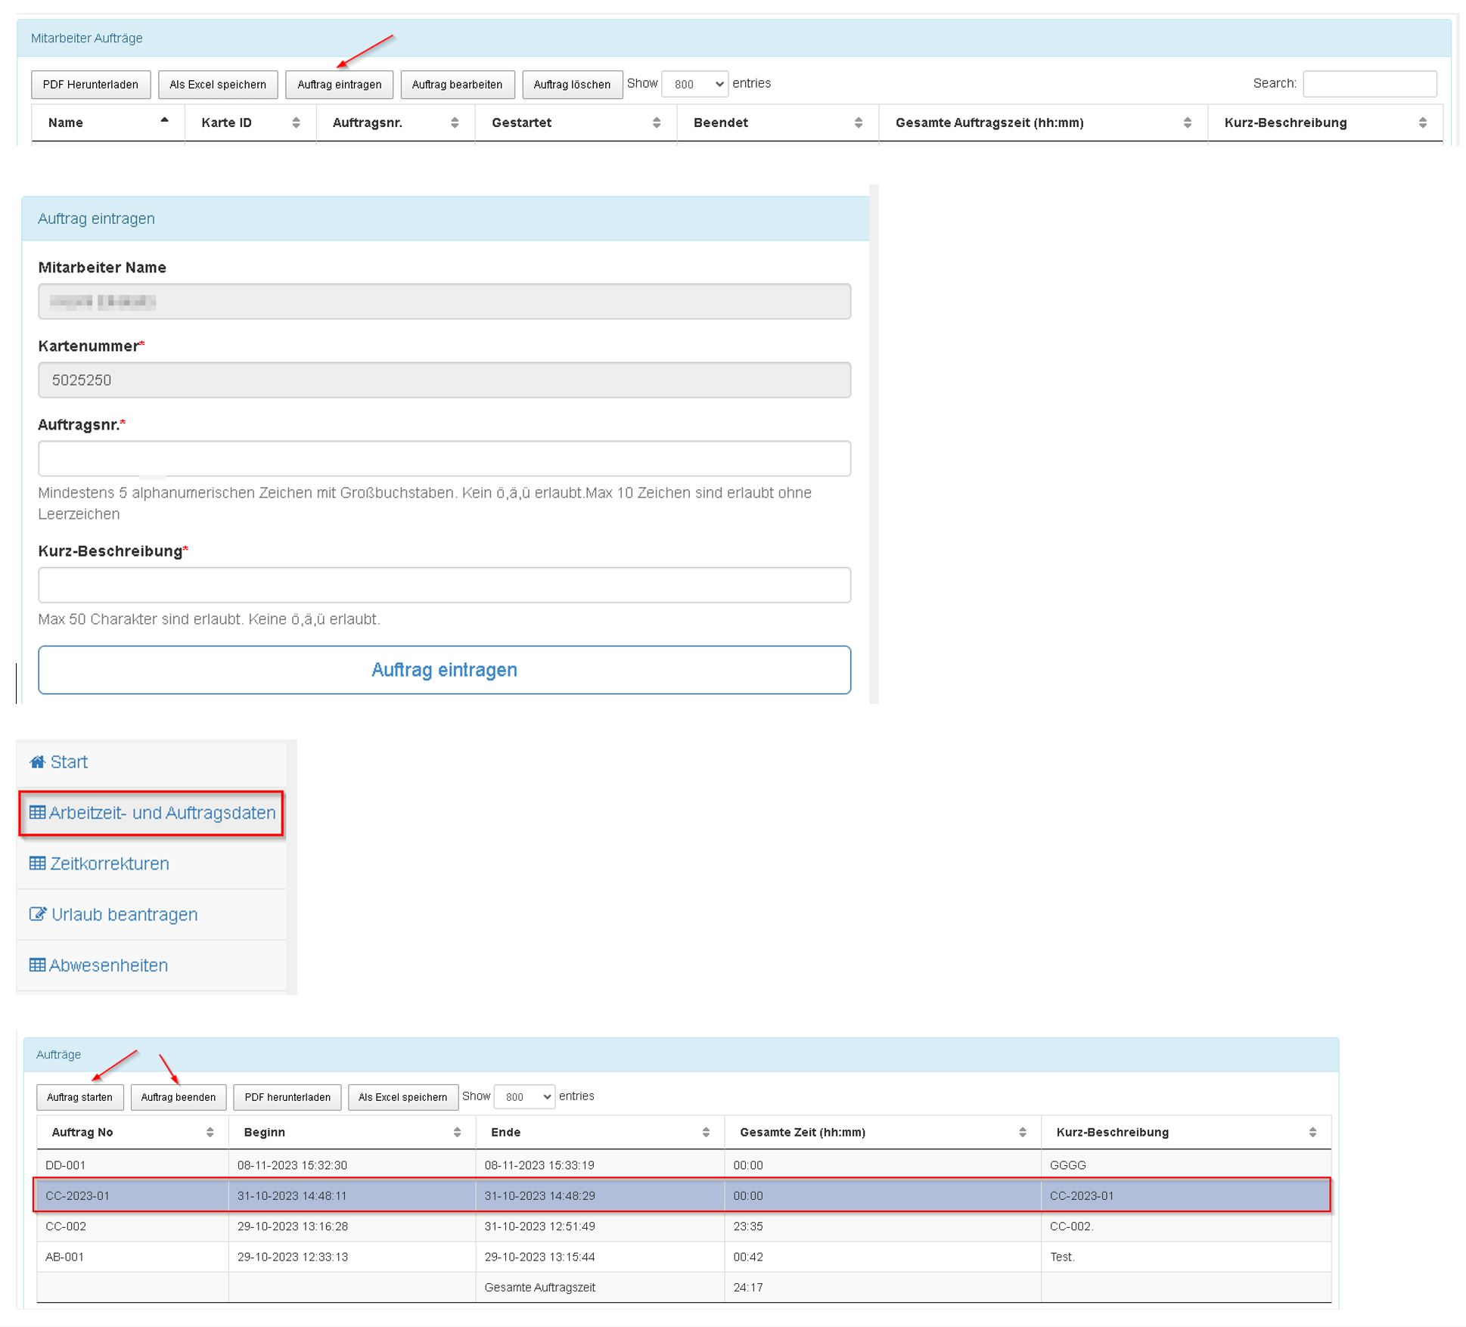Open top Show entries dropdown
1466x1327 pixels.
[x=694, y=84]
